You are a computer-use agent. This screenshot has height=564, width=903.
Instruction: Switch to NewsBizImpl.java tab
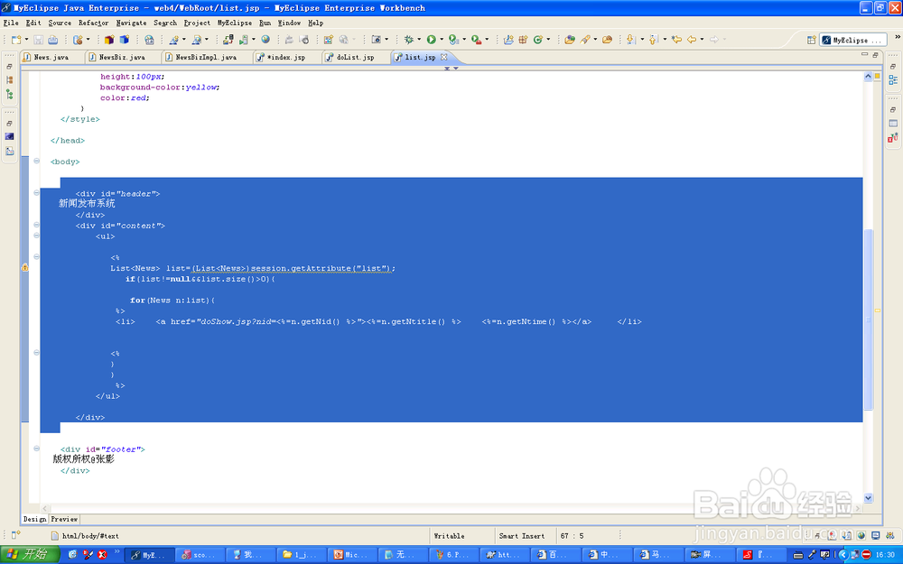coord(206,57)
